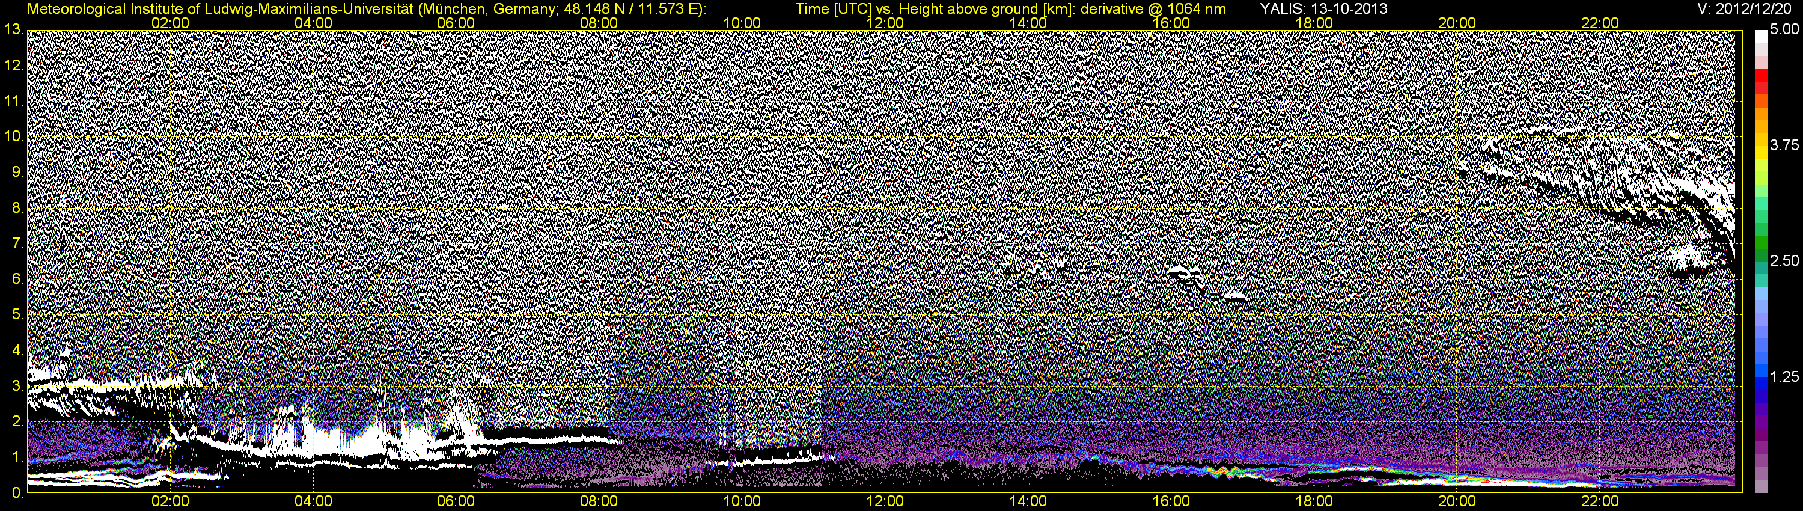The width and height of the screenshot is (1803, 511).
Task: Click the 11 km height axis label
Action: [x=13, y=101]
